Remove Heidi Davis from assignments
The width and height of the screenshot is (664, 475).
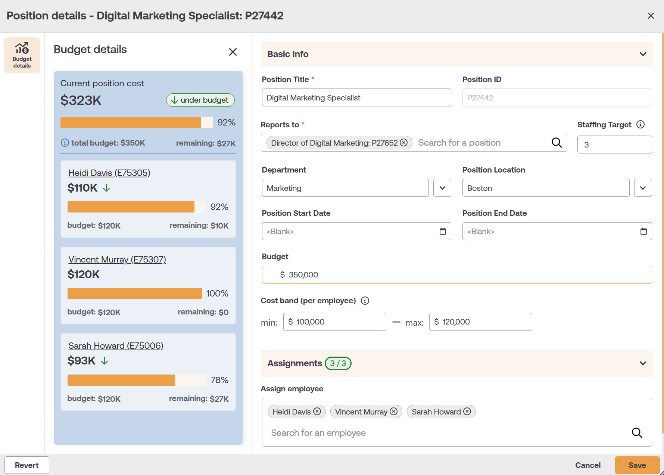pos(317,411)
